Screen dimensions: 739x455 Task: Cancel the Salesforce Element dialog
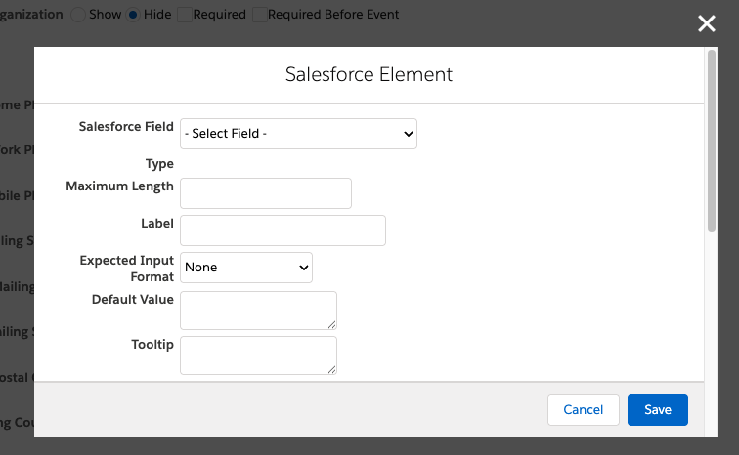tap(583, 410)
